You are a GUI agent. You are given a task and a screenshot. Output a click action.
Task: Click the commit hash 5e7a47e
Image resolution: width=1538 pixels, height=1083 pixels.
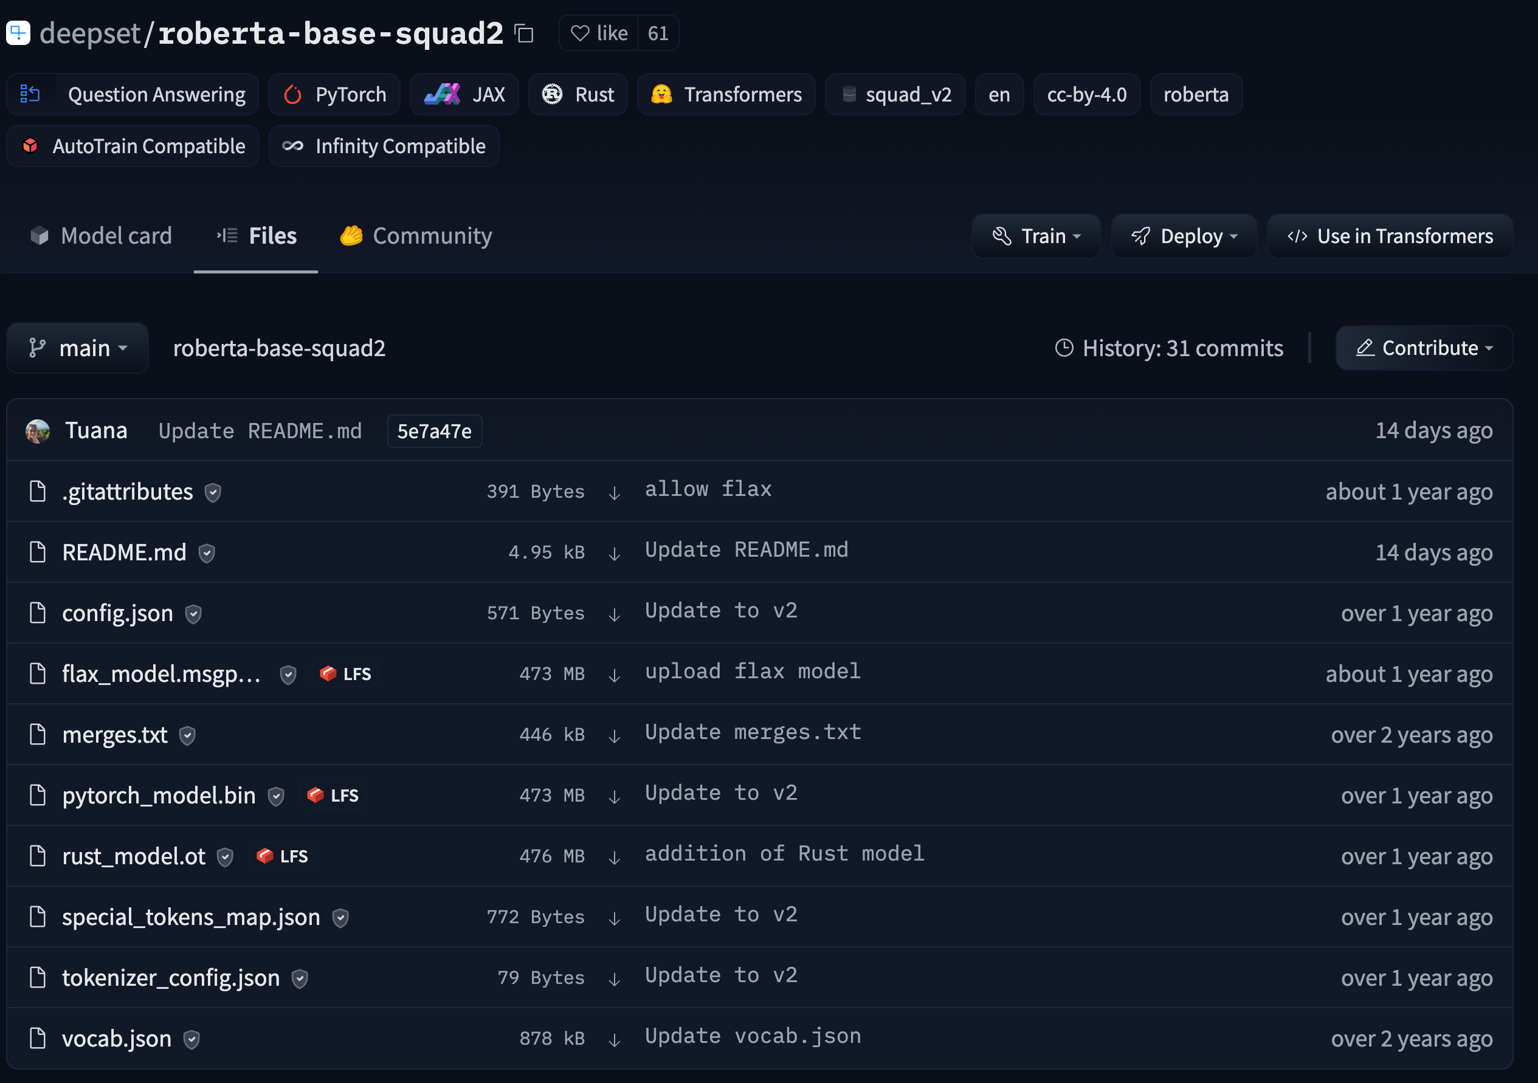point(434,431)
